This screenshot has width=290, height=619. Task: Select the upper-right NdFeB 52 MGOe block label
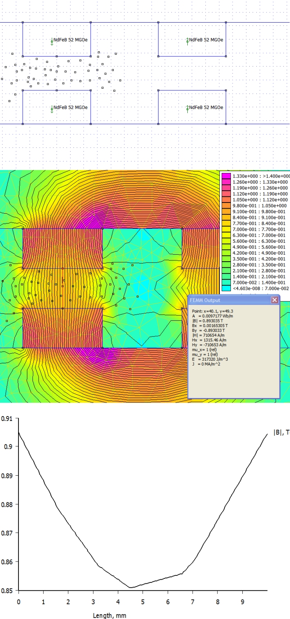(x=206, y=40)
